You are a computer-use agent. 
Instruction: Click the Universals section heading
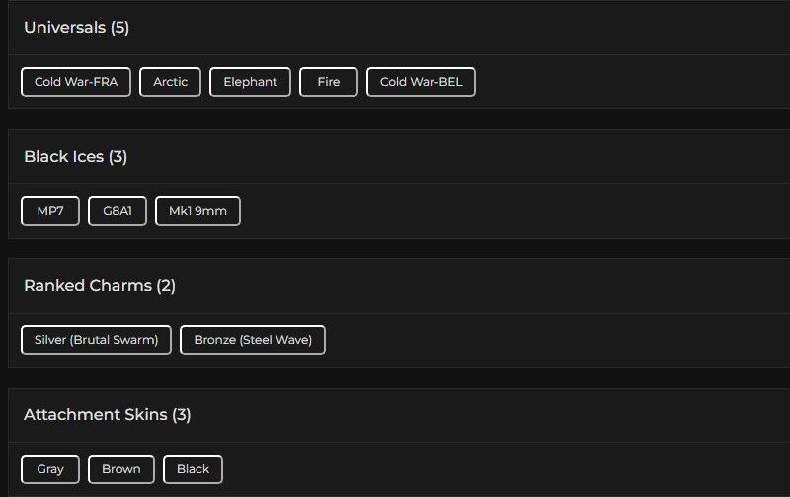pos(64,28)
